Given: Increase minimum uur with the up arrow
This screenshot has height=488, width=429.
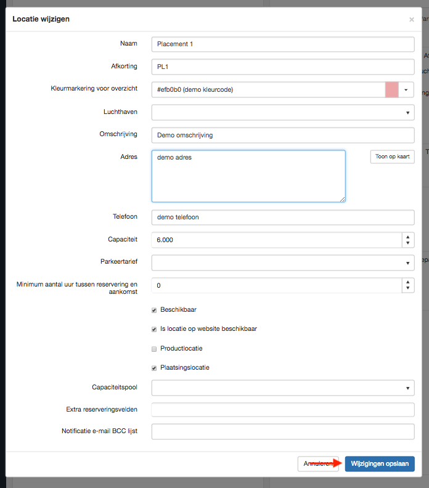Looking at the screenshot, I should pyautogui.click(x=408, y=282).
